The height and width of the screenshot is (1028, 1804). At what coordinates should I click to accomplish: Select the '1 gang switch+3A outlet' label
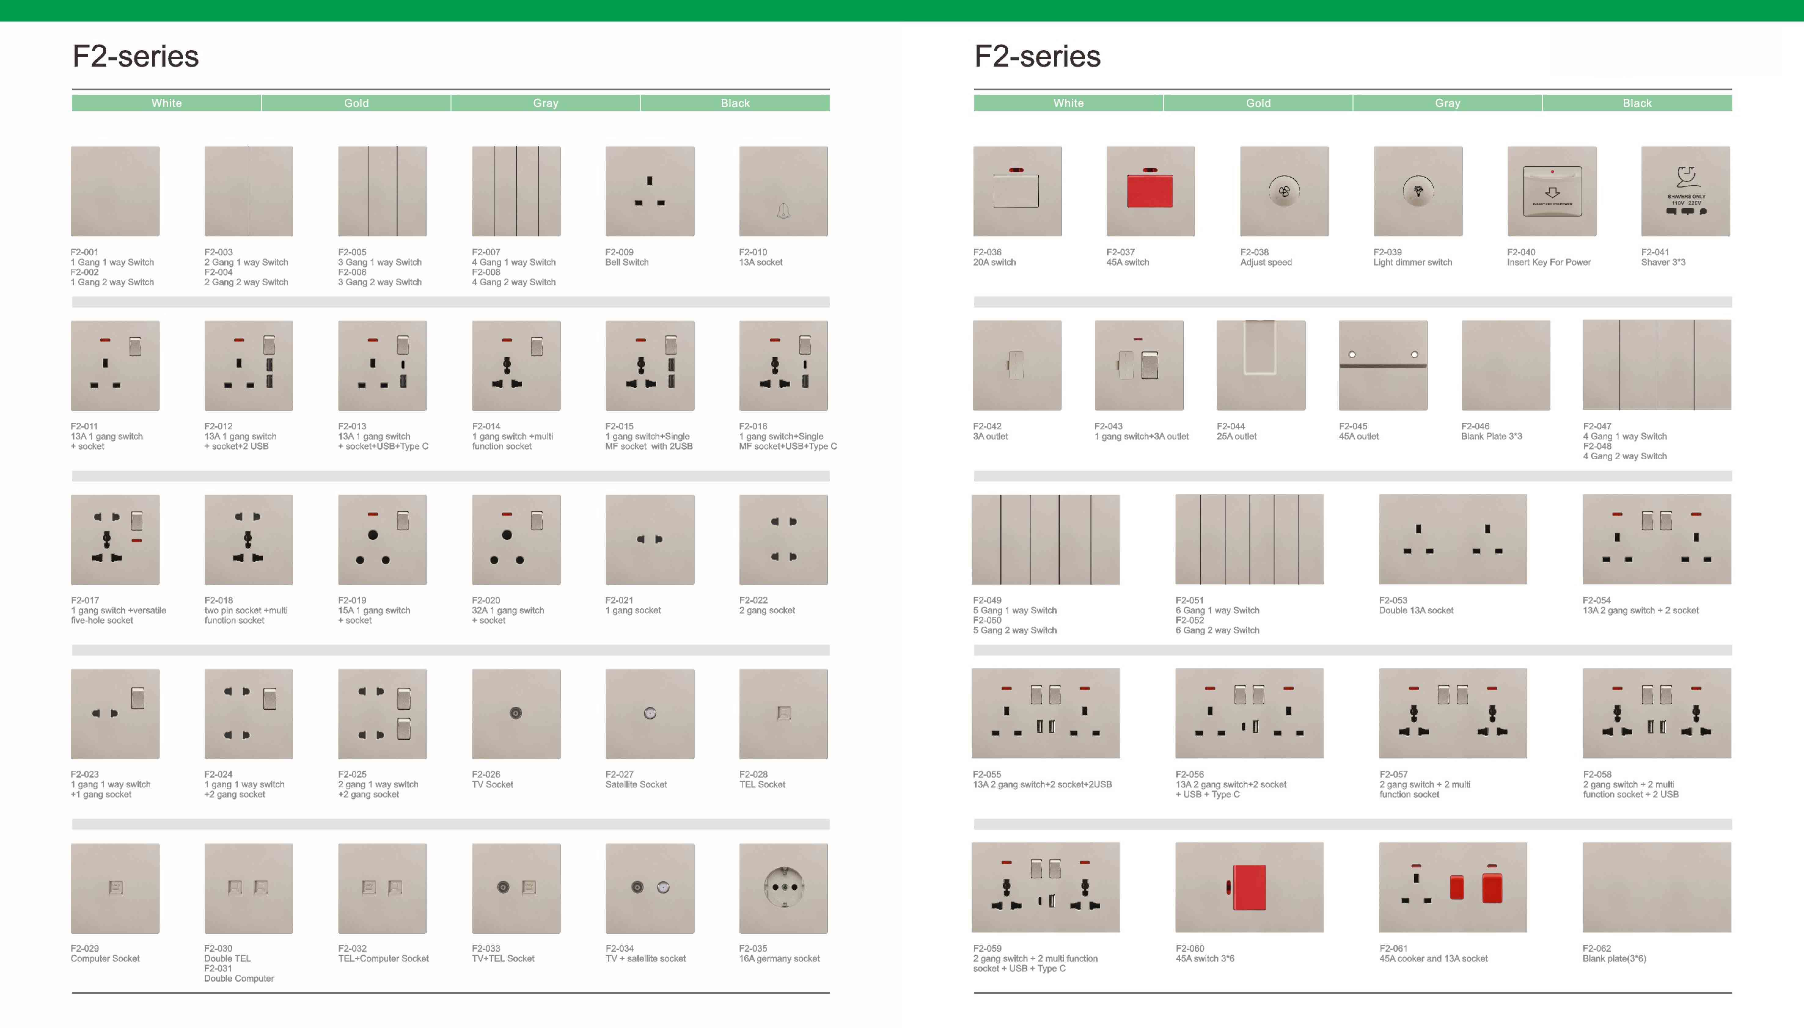tap(1142, 437)
